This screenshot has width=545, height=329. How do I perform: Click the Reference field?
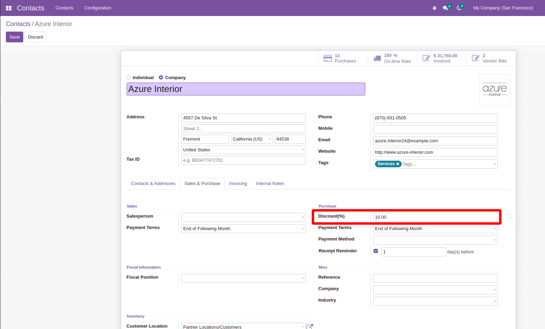click(435, 278)
